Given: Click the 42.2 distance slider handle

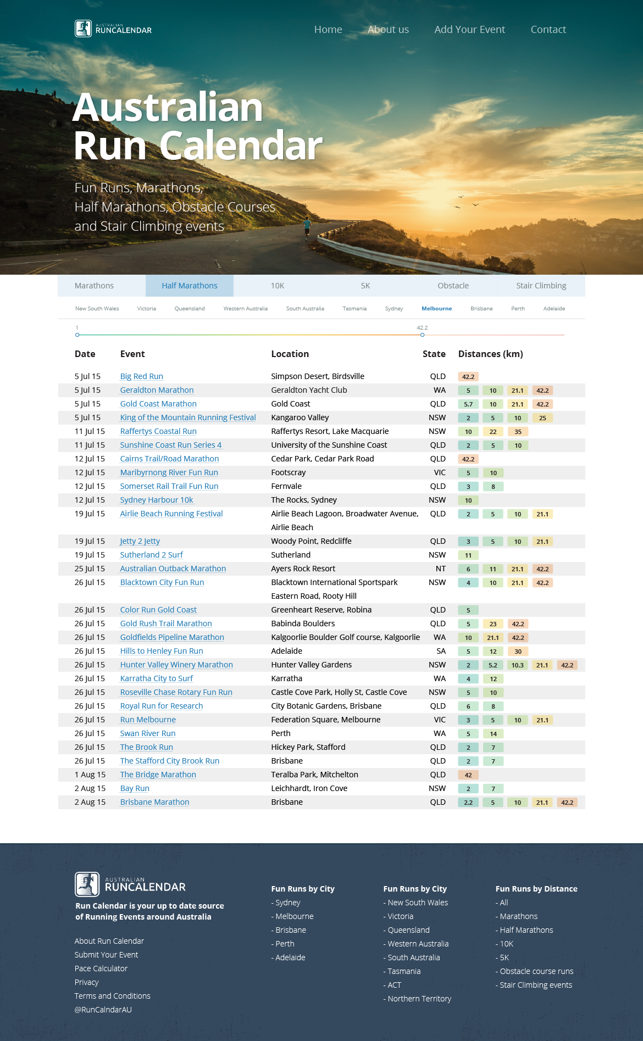Looking at the screenshot, I should point(422,335).
